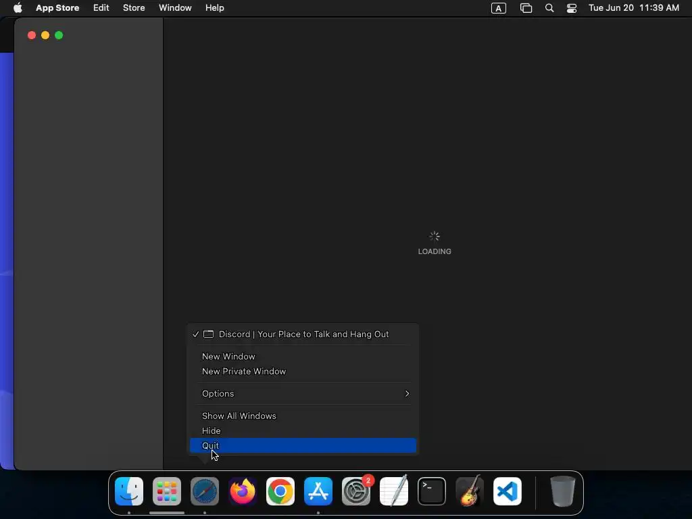
Task: Click Quit in the Dock menu
Action: click(x=303, y=445)
